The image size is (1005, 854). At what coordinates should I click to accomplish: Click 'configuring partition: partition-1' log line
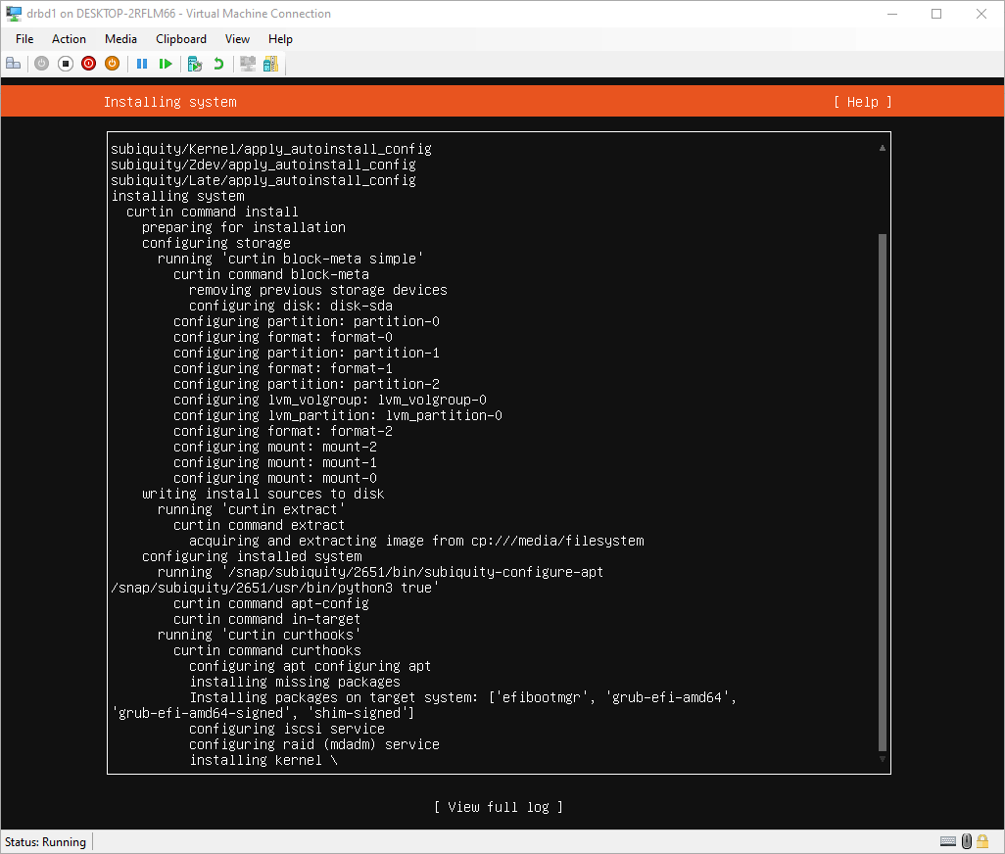pyautogui.click(x=307, y=353)
